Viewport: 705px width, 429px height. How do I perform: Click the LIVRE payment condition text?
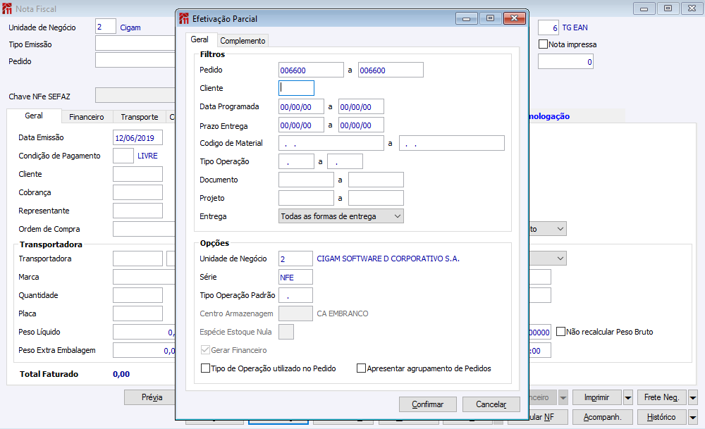(147, 156)
